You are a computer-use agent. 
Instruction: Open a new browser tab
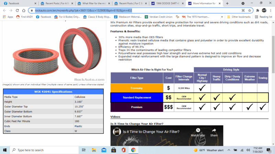click(x=227, y=3)
